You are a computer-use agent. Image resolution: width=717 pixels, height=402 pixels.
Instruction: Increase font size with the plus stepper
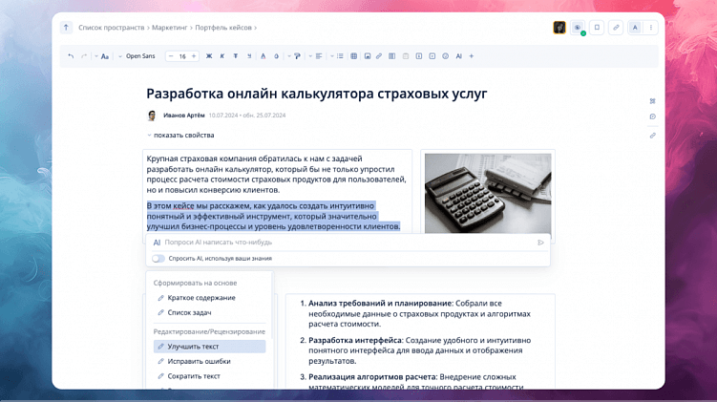click(x=194, y=56)
